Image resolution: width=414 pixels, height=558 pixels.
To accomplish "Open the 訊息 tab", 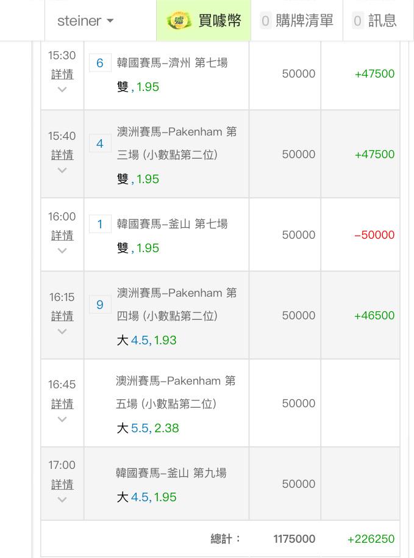I will coord(378,20).
